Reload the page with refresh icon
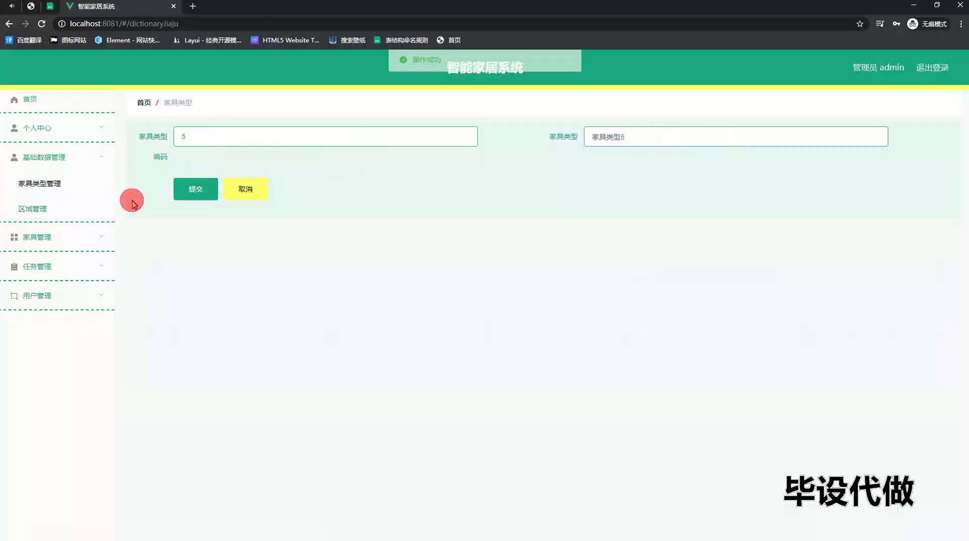Viewport: 969px width, 541px height. tap(42, 24)
